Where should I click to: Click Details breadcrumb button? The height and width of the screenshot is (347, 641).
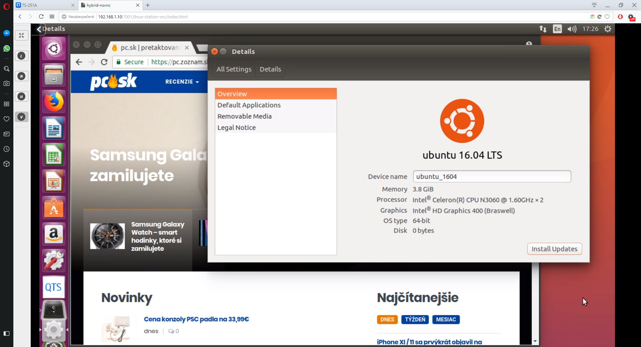pos(270,69)
